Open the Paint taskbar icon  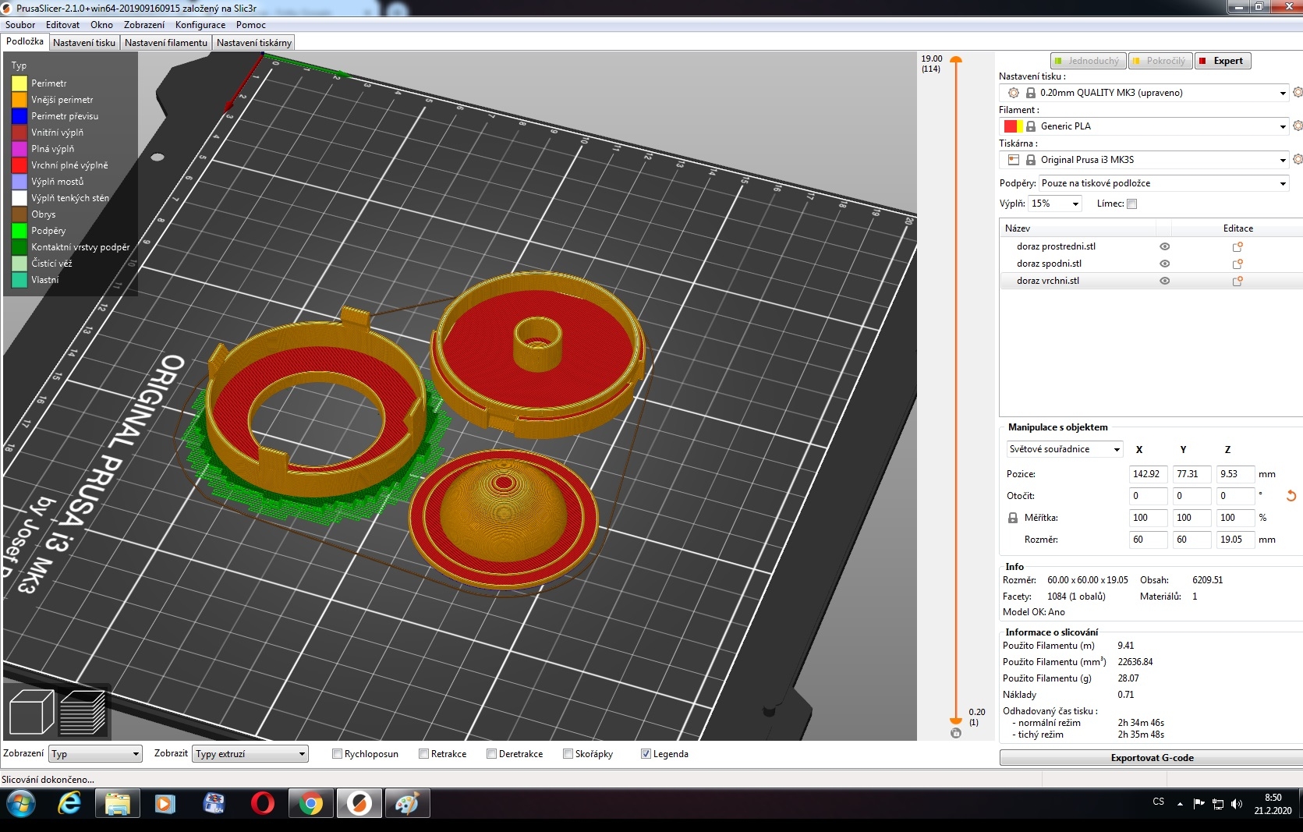[x=407, y=803]
